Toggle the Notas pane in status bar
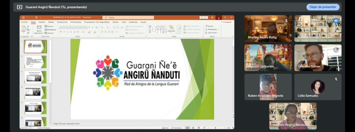This screenshot has height=132, width=355. coord(165,128)
